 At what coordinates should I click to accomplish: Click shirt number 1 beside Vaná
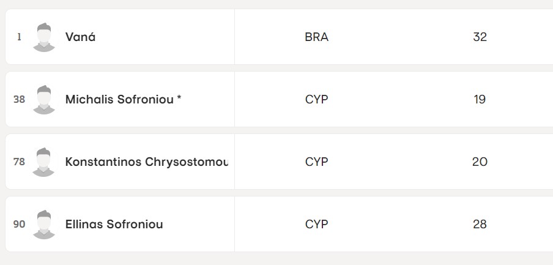tap(19, 37)
